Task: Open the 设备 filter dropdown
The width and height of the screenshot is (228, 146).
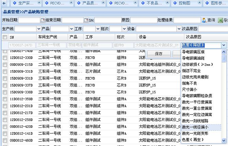Action: (x=178, y=29)
